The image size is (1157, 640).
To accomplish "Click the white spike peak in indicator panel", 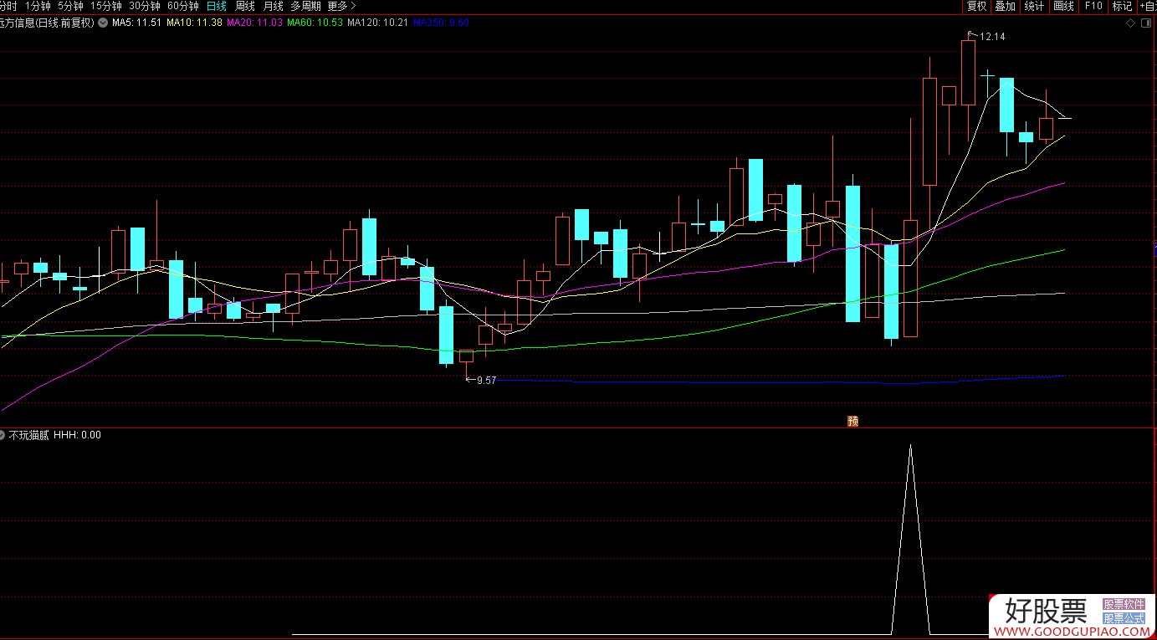I will pyautogui.click(x=910, y=446).
